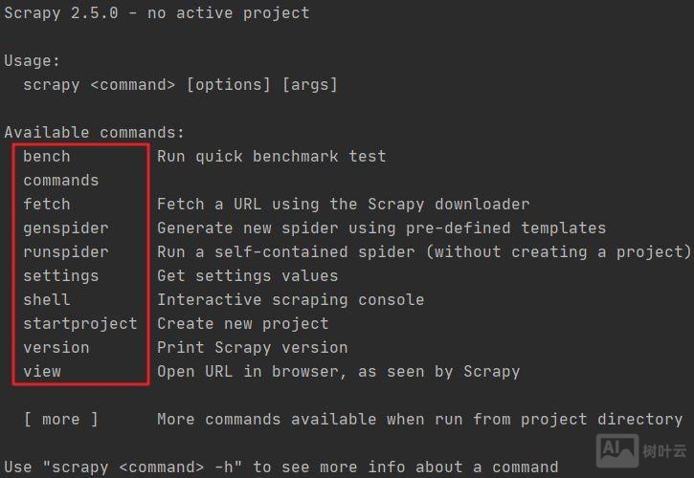Viewport: 694px width, 478px height.
Task: Click the '[ more ]' entry
Action: (61, 420)
